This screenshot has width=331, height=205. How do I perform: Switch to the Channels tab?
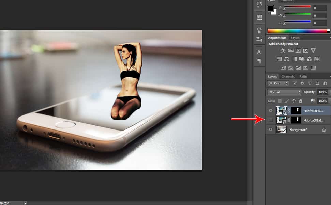pos(288,77)
